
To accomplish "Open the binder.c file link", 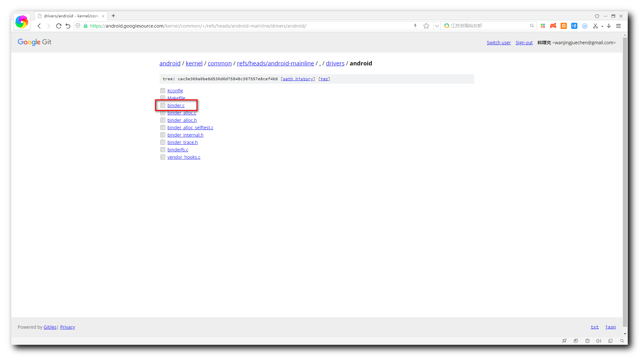I will (x=176, y=105).
